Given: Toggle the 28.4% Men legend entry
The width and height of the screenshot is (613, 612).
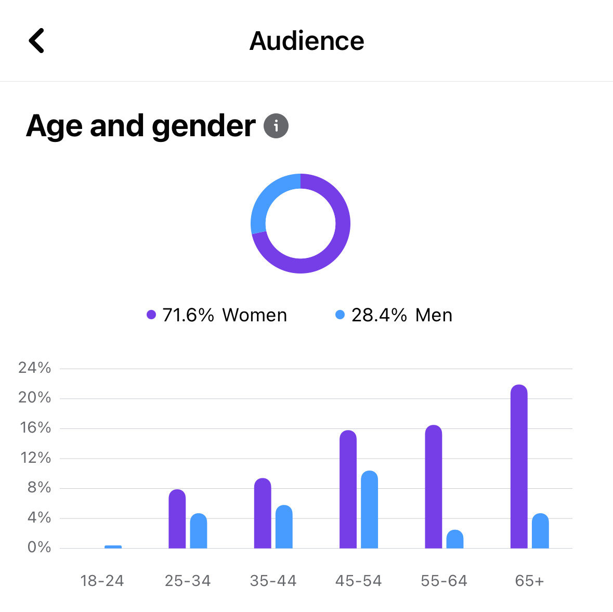Looking at the screenshot, I should pyautogui.click(x=401, y=314).
